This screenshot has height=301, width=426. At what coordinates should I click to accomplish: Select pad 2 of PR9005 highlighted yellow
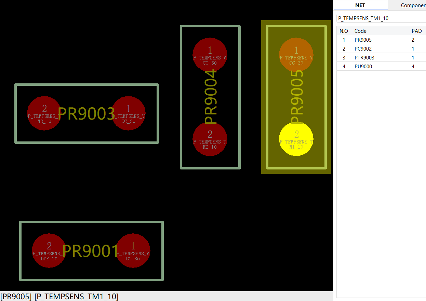tap(296, 139)
